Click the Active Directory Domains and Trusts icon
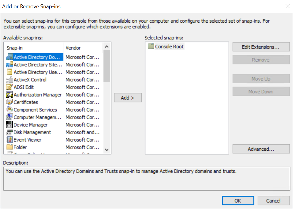Image resolution: width=293 pixels, height=209 pixels. [9, 57]
